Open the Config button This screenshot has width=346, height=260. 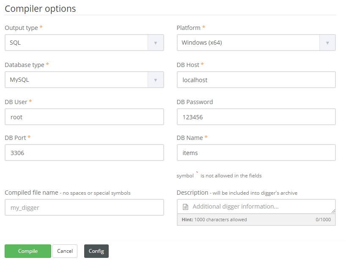(96, 251)
